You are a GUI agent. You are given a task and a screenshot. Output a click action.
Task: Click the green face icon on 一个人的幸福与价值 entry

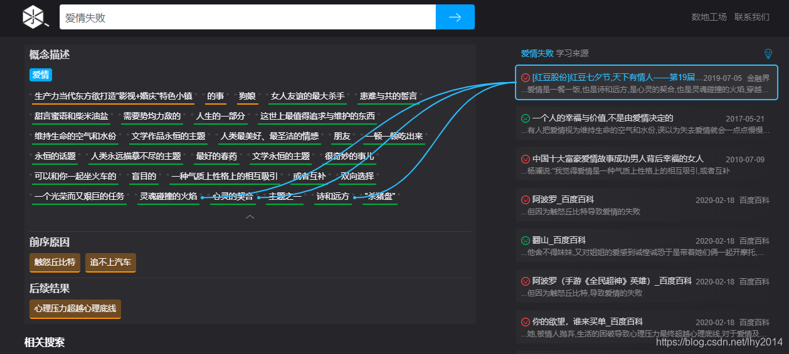(526, 118)
